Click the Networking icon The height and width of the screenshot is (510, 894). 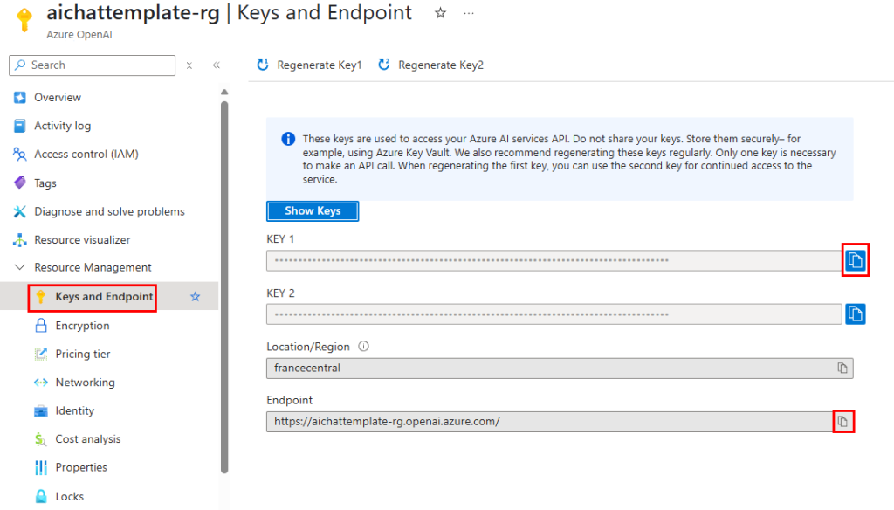point(41,382)
